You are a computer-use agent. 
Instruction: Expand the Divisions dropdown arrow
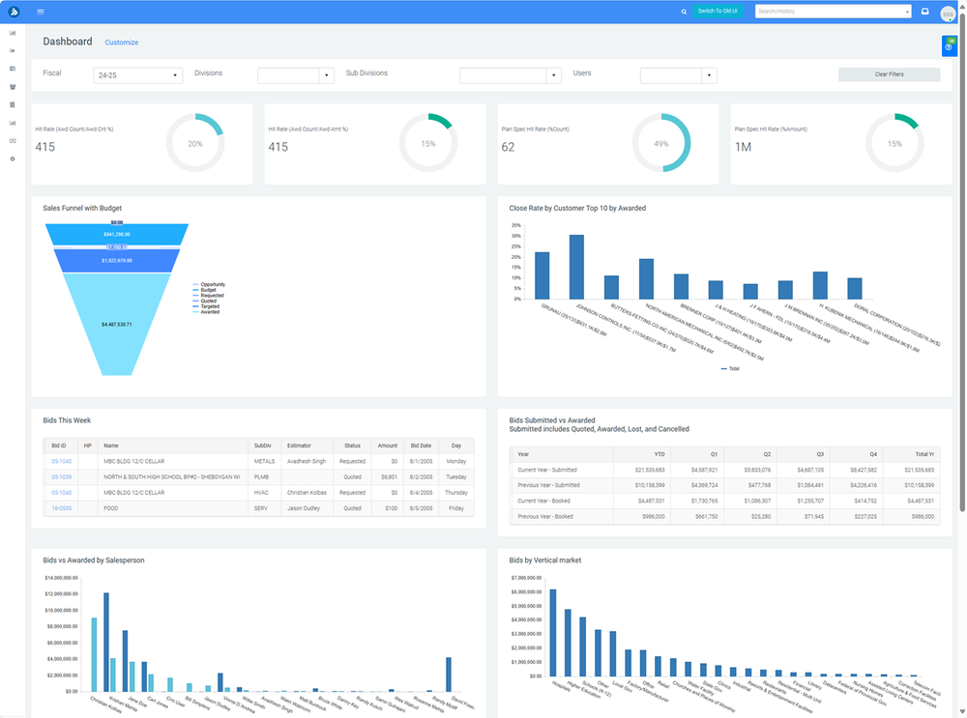pyautogui.click(x=327, y=75)
